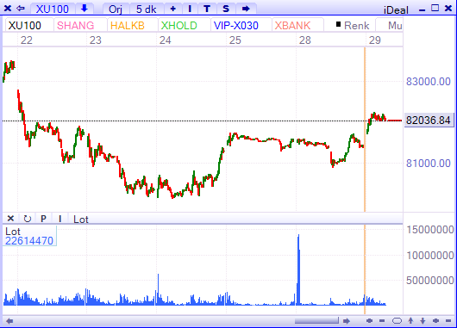Open the VIP-X030 tab
Viewport: 457px width, 328px height.
pos(236,25)
